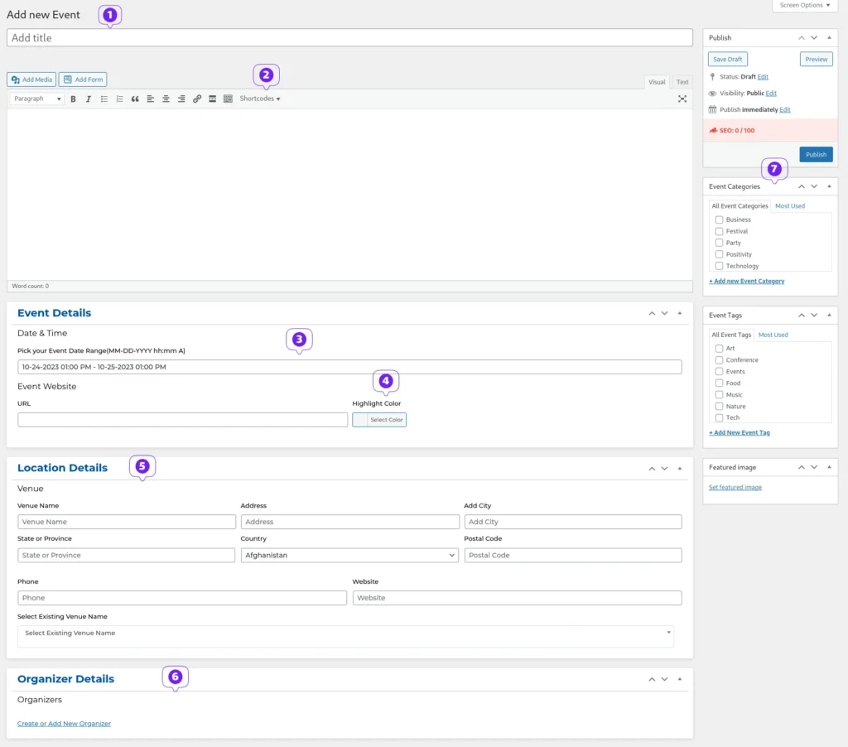Open the Highlight Color picker
This screenshot has width=848, height=747.
coord(379,420)
